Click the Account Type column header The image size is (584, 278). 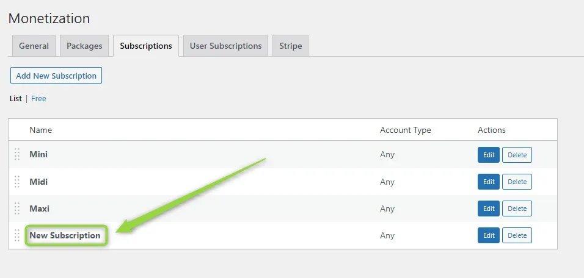coord(405,130)
